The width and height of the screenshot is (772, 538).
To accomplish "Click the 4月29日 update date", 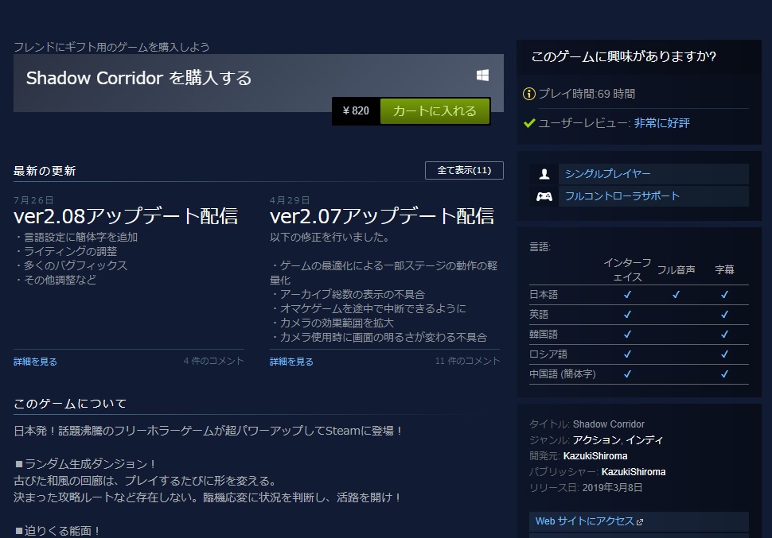I will [290, 200].
